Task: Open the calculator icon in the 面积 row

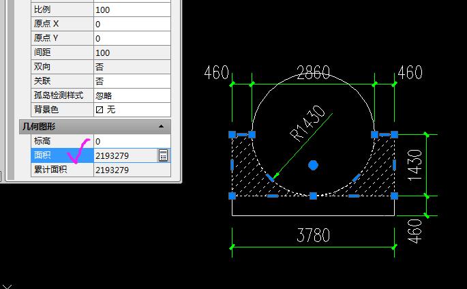Action: click(163, 155)
